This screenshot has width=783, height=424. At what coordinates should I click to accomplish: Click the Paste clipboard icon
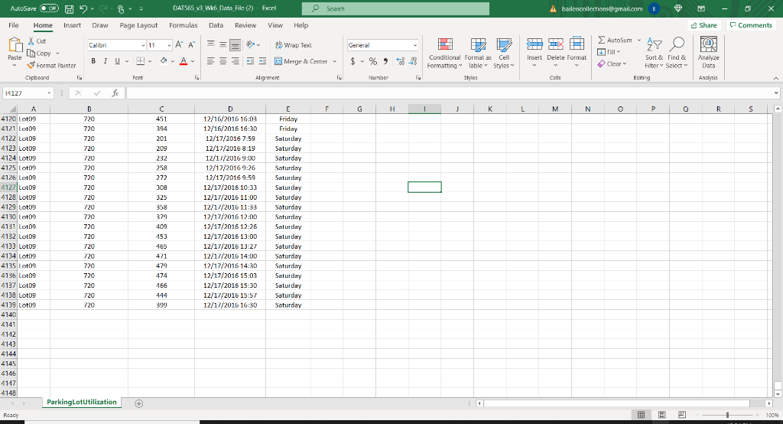[x=15, y=45]
